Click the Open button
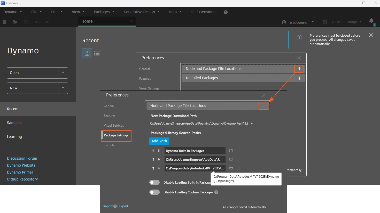Image resolution: width=380 pixels, height=213 pixels. point(33,73)
